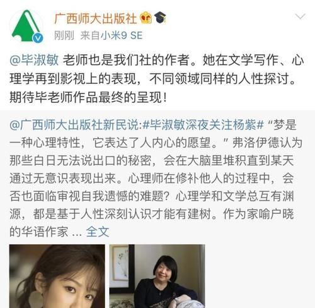Expand the post options chevron menu
This screenshot has height=308, width=315.
[x=300, y=16]
